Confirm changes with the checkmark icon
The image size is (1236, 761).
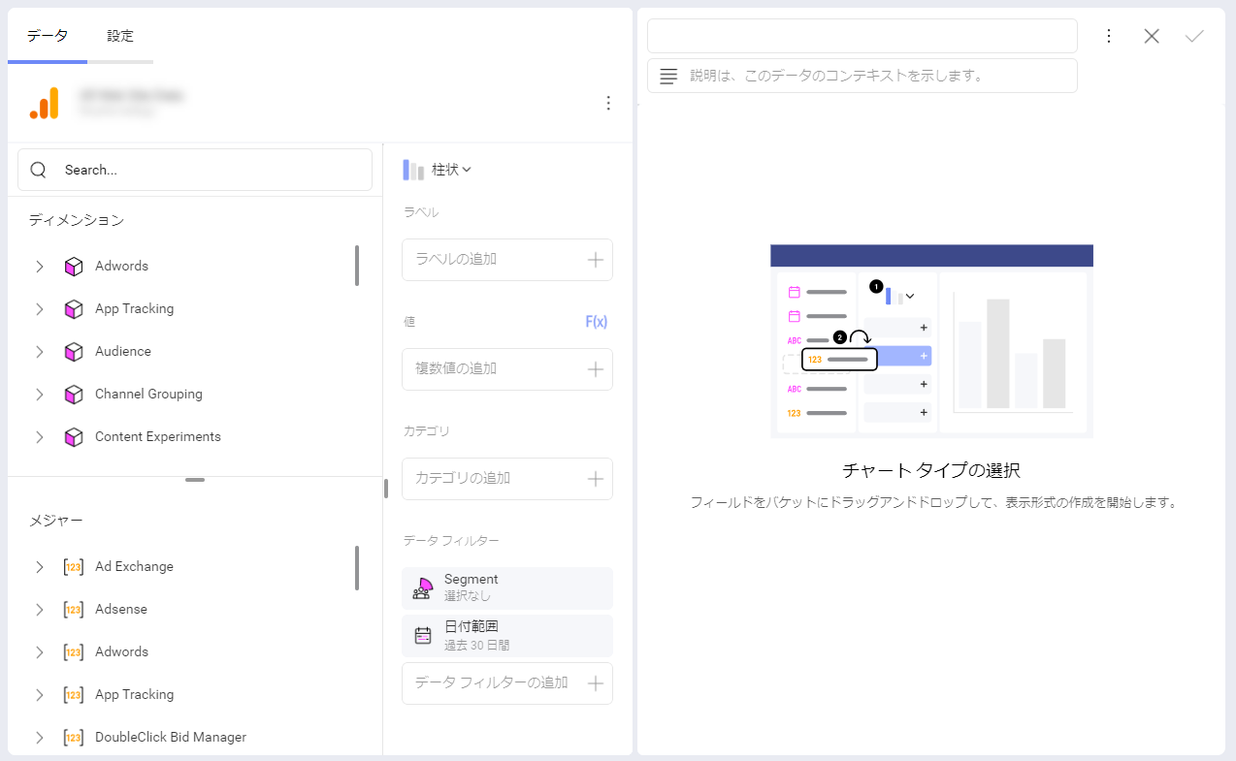(1194, 36)
